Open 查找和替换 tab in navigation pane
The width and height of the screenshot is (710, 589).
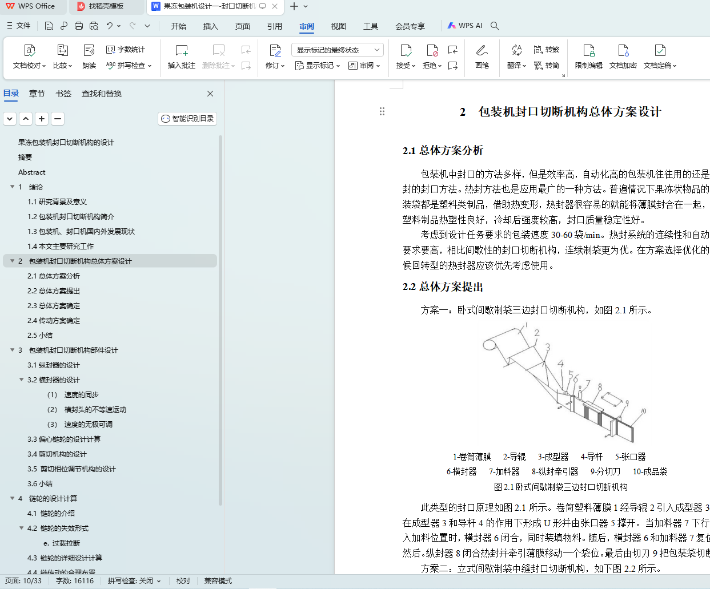click(102, 94)
